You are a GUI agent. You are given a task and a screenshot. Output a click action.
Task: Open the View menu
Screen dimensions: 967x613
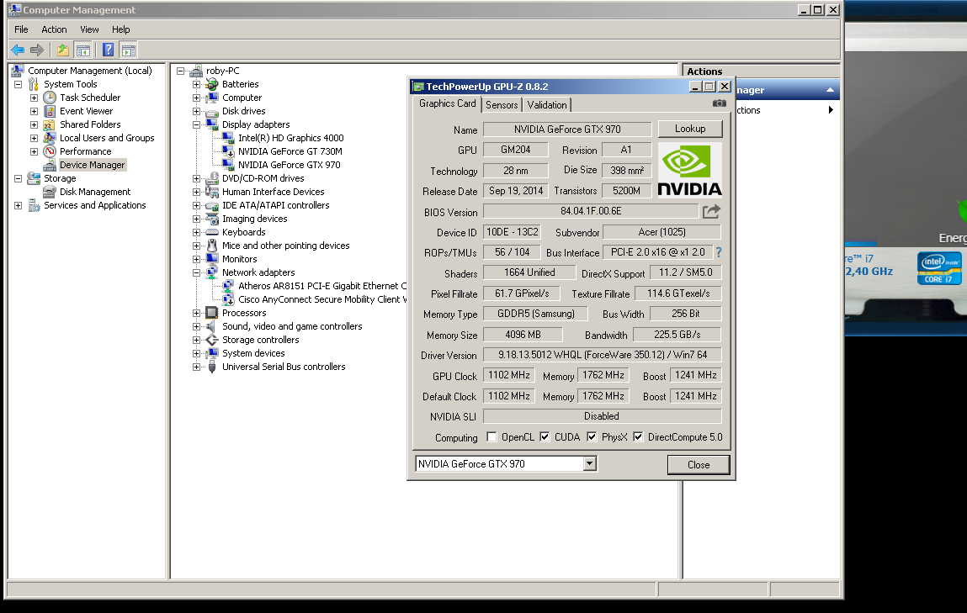click(89, 29)
